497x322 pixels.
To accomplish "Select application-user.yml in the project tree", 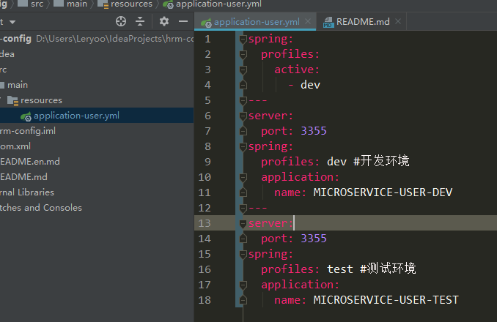I will (x=76, y=116).
